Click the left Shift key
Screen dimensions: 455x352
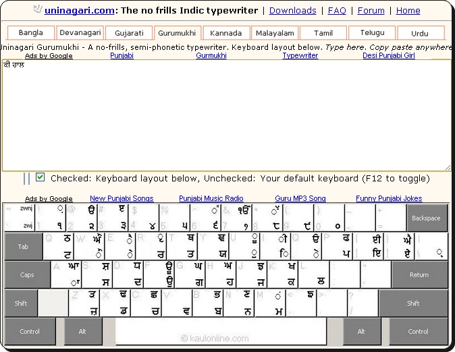[x=21, y=303]
